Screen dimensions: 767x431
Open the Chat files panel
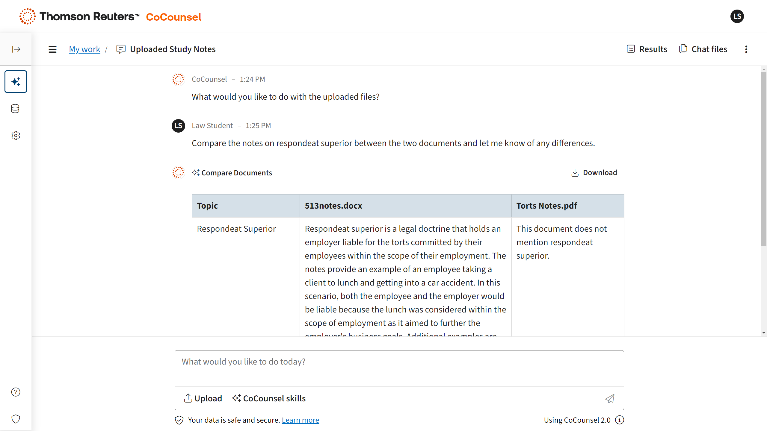(703, 49)
